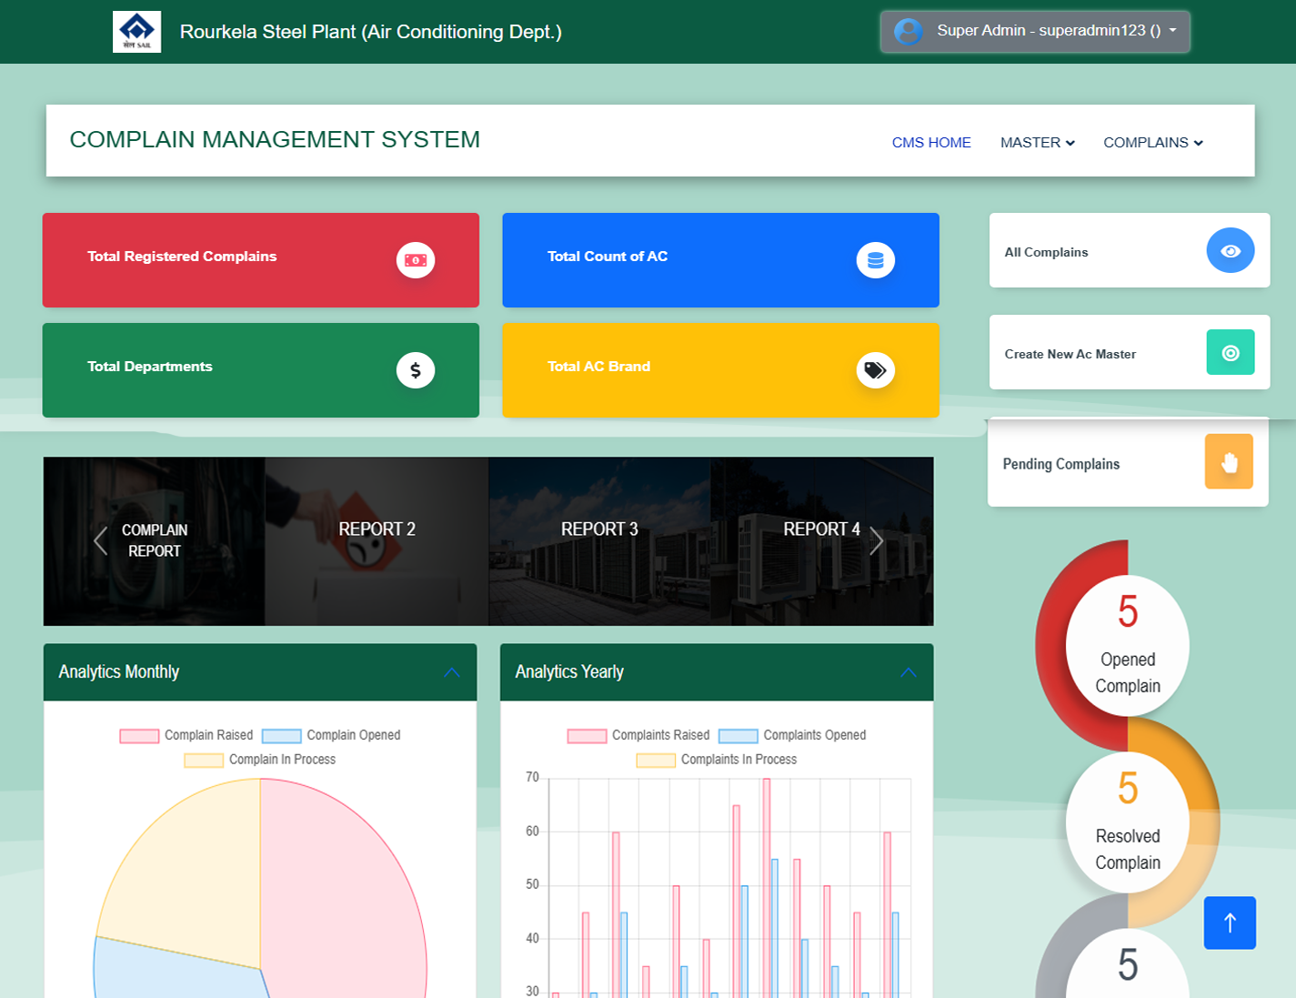Toggle Complaints In Process legend in yearly chart
Screen dimensions: 1296x998
point(717,760)
